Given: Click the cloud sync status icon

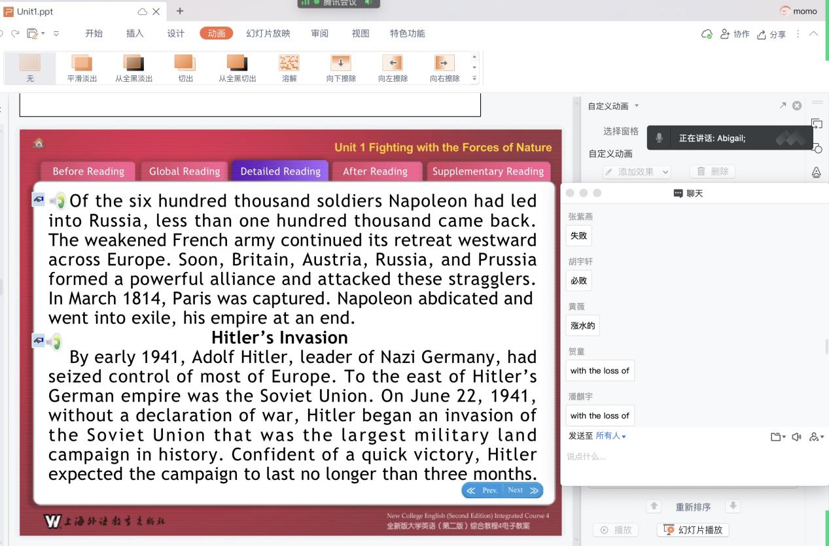Looking at the screenshot, I should click(x=706, y=34).
